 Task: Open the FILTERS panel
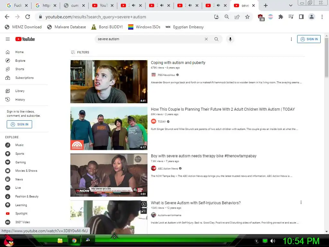(x=80, y=52)
